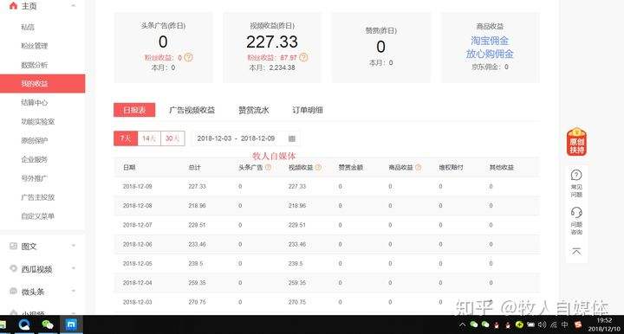Click the 2018-12-08 date cell
The height and width of the screenshot is (334, 624).
[137, 206]
